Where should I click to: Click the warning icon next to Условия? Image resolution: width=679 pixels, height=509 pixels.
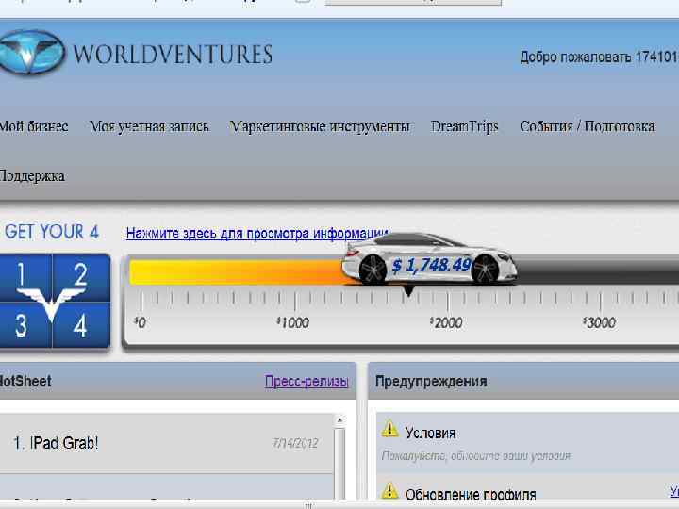click(x=389, y=429)
